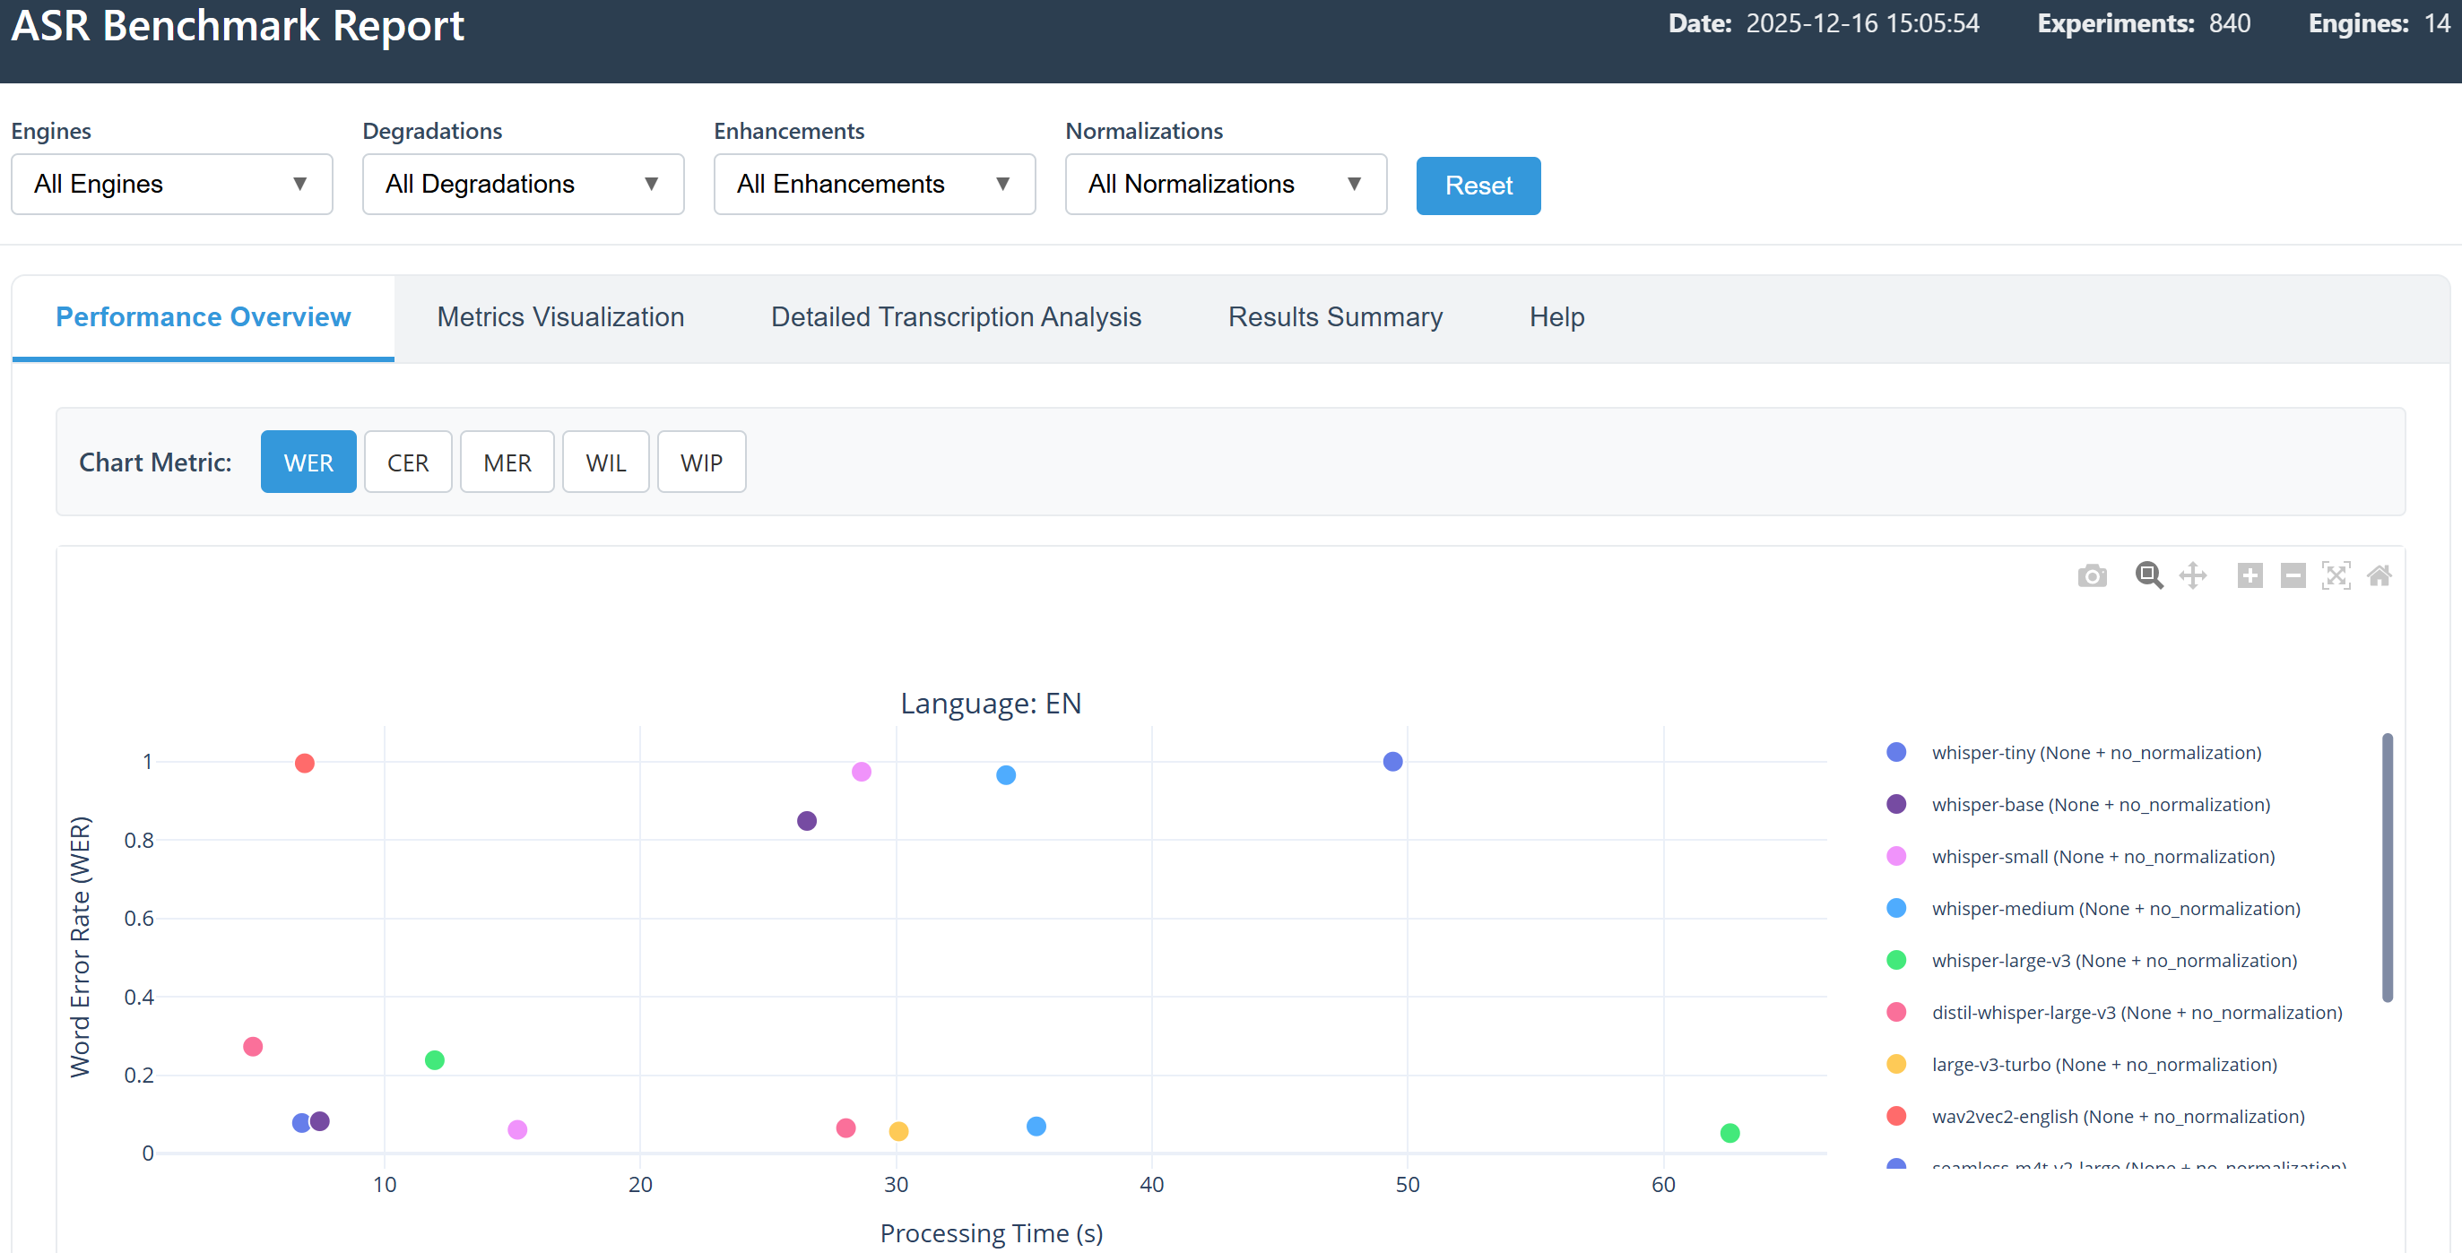Switch chart metric to MER
Viewport: 2462px width, 1253px height.
click(507, 462)
